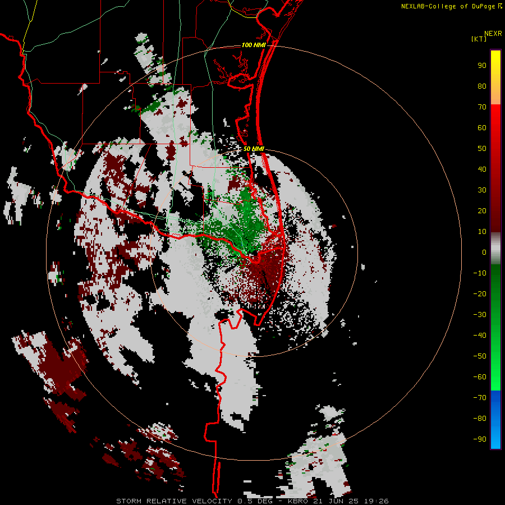Click the -80 knot legend value
This screenshot has width=505, height=505.
(x=480, y=419)
